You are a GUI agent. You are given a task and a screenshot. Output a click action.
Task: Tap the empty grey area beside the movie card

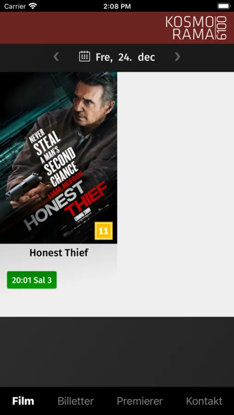[175, 194]
